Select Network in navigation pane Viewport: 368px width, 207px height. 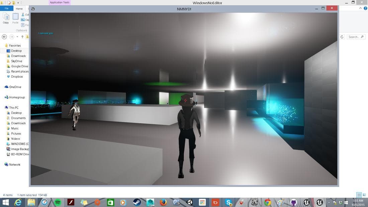pyautogui.click(x=12, y=164)
